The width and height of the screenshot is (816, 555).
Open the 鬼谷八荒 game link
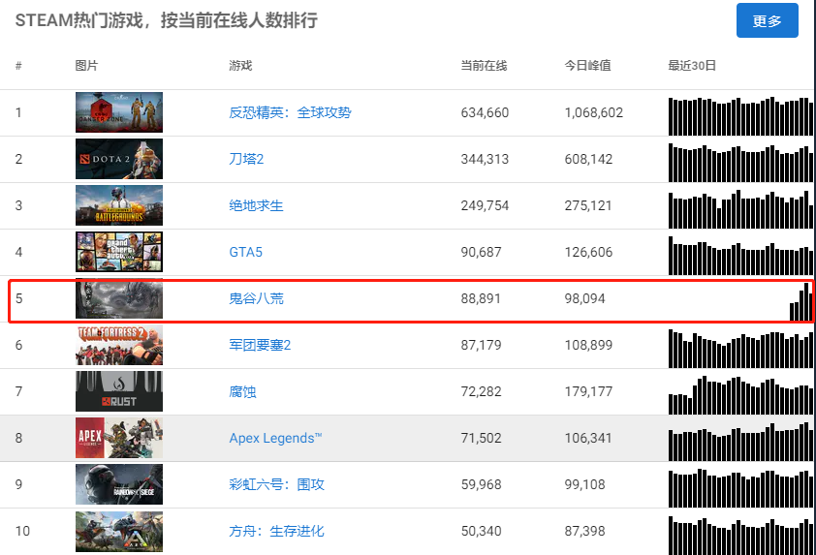256,298
